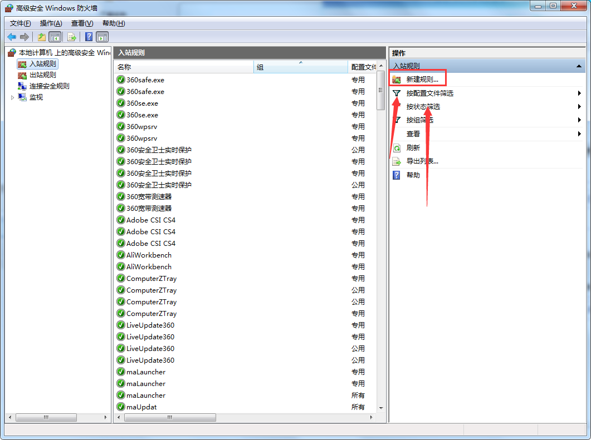Select 出站规则 in the left tree
The image size is (591, 440).
click(42, 75)
